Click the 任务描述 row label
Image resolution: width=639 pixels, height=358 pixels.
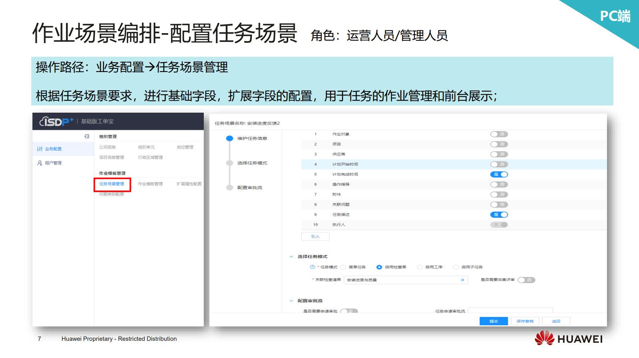[341, 215]
